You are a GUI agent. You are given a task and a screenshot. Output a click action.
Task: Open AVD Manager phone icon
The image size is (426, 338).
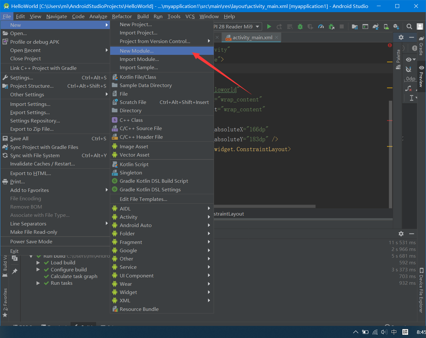tap(386, 26)
